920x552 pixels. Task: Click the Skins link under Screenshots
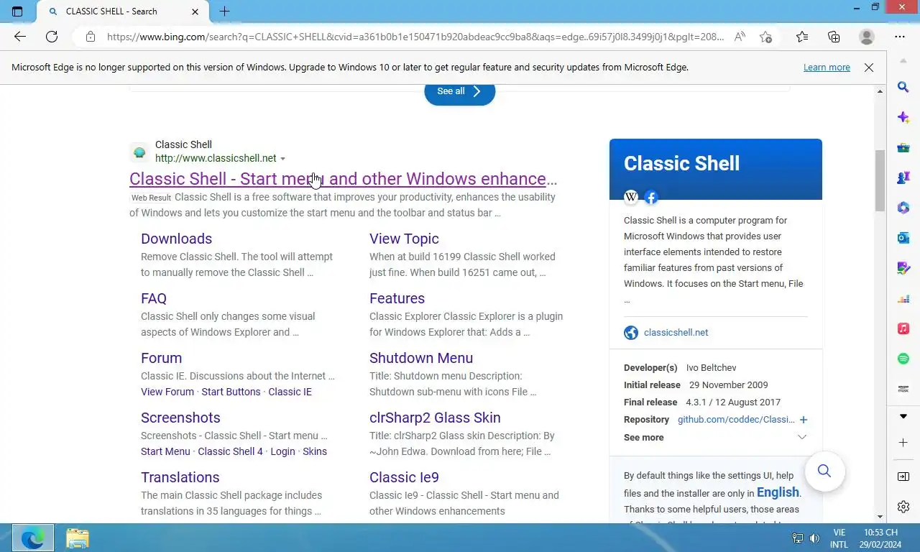(x=315, y=451)
